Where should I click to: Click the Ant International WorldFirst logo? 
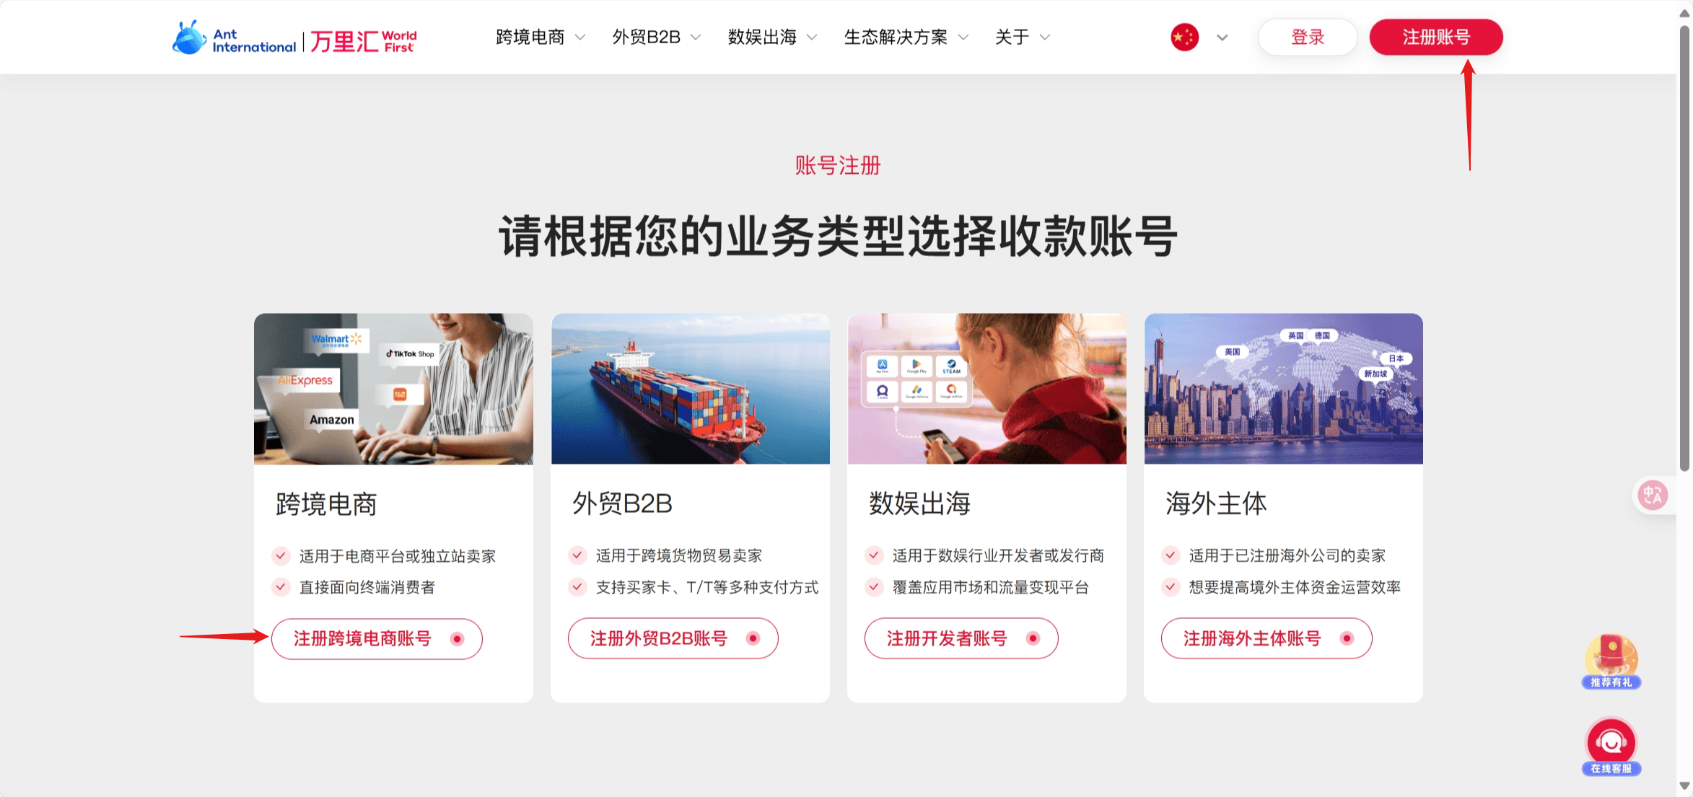pyautogui.click(x=294, y=38)
